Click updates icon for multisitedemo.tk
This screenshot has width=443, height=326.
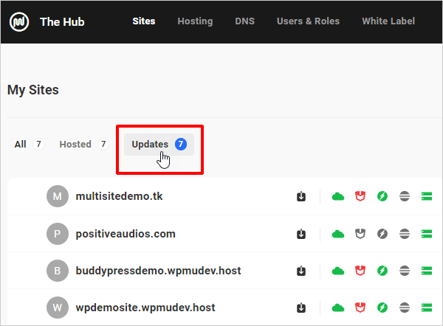[x=301, y=196]
